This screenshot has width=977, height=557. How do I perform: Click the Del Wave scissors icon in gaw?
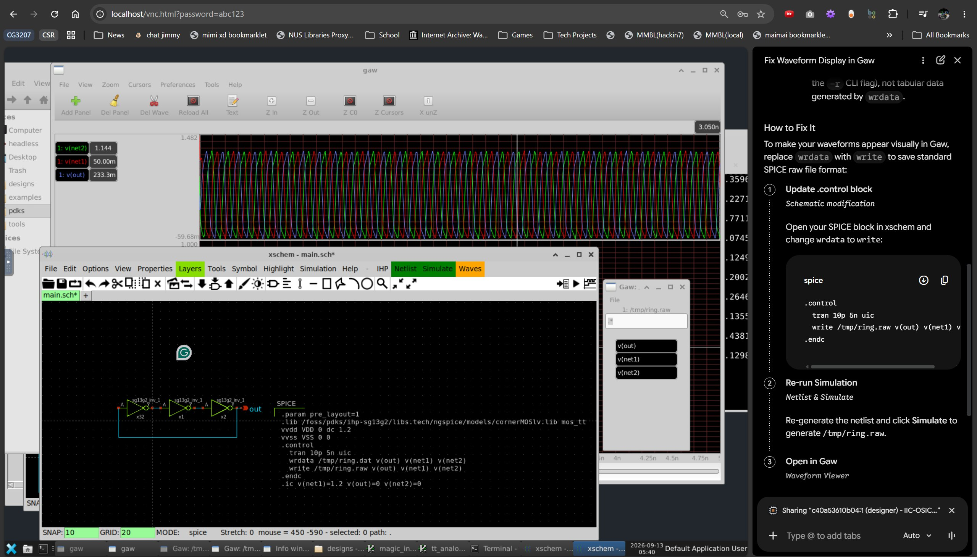pyautogui.click(x=154, y=101)
